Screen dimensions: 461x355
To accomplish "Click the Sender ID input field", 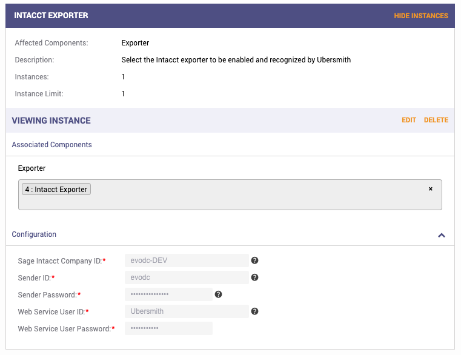I will [187, 277].
